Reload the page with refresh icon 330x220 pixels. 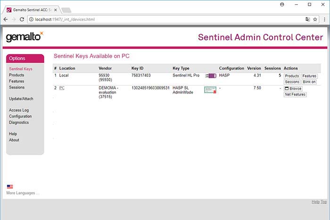click(22, 19)
